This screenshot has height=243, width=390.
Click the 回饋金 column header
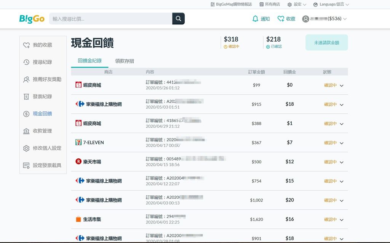click(289, 72)
